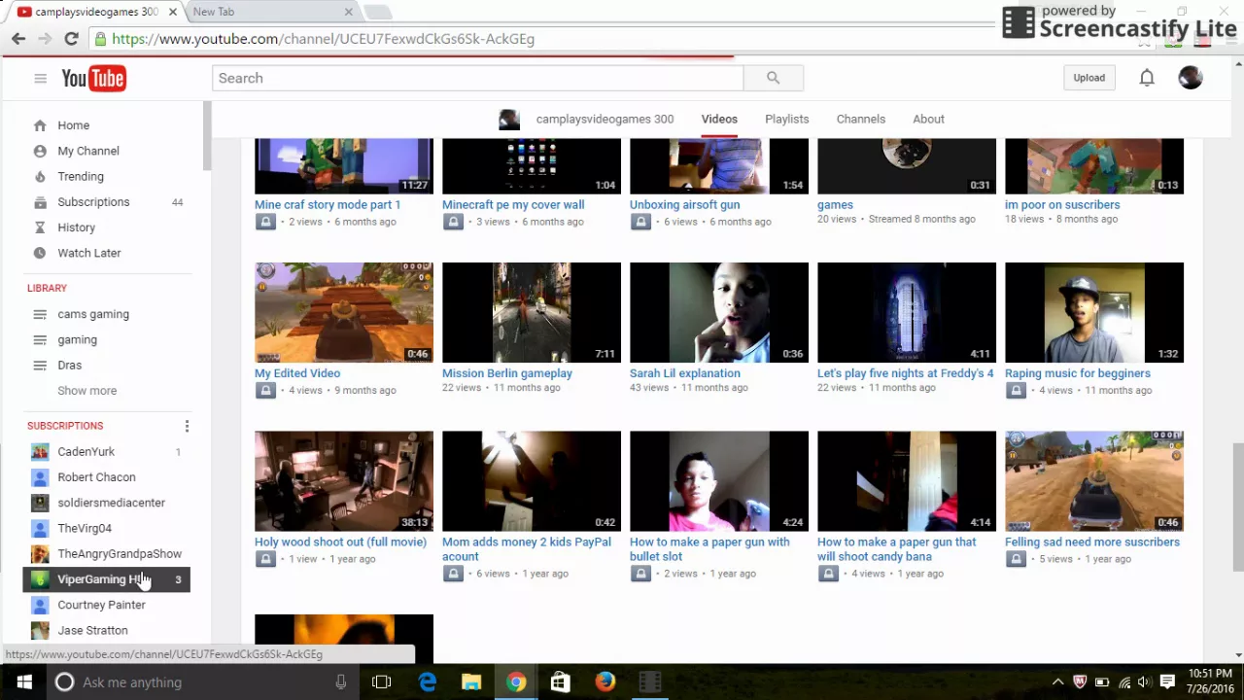1244x700 pixels.
Task: Open Felling sad need more suscribers title
Action: pyautogui.click(x=1091, y=542)
